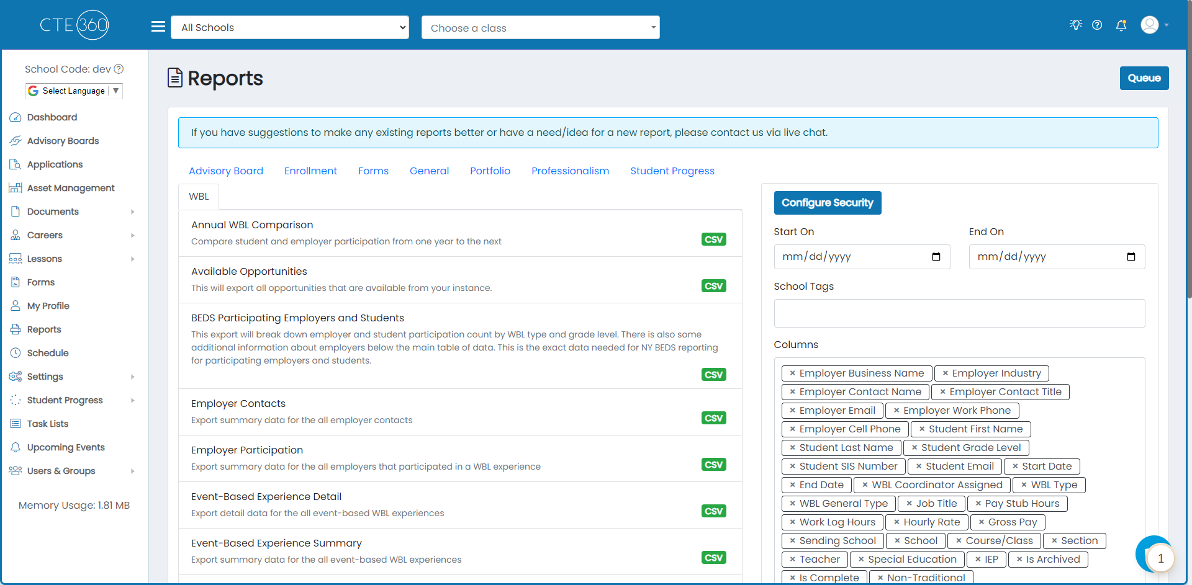Open My Profile in sidebar

pos(48,306)
